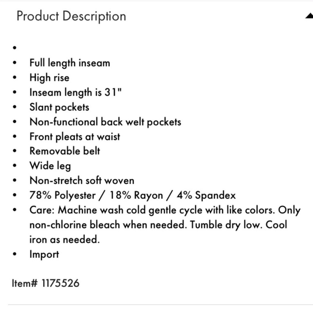313x313 pixels.
Task: Click Non-functional back welt pockets text
Action: pos(105,122)
